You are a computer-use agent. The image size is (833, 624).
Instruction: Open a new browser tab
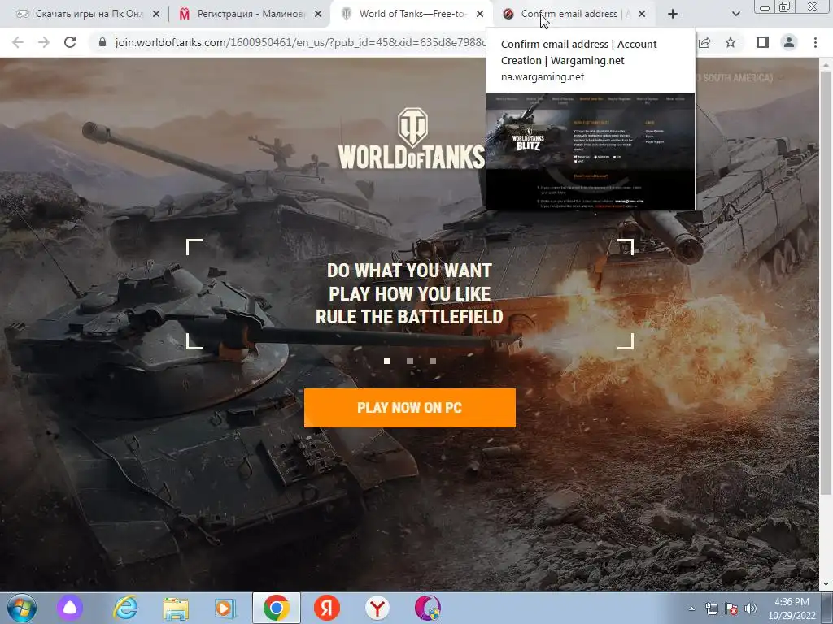pos(673,15)
